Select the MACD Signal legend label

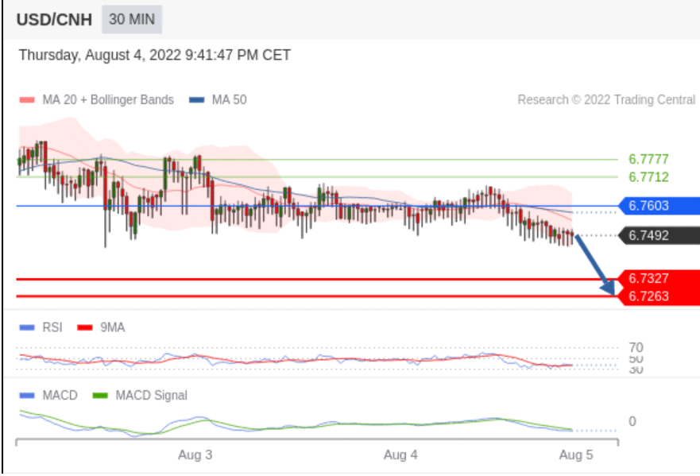(151, 395)
